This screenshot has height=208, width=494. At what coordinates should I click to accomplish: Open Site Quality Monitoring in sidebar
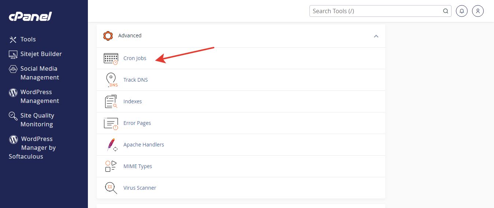(37, 120)
